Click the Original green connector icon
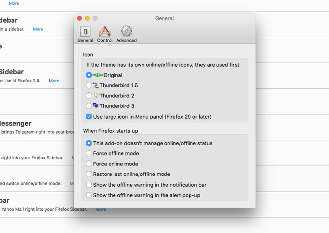Viewport: 329px width, 233px height. [x=98, y=75]
